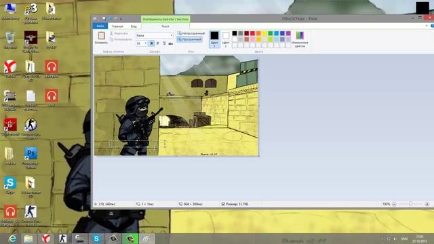Click the Cut (Вырезать) button

pyautogui.click(x=119, y=33)
